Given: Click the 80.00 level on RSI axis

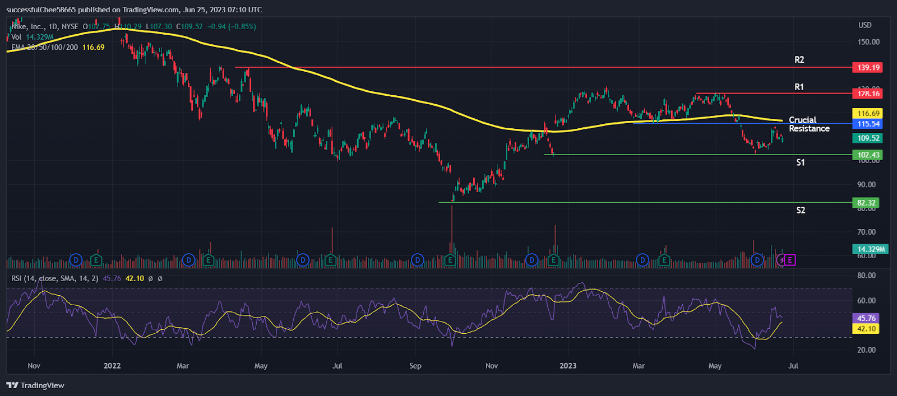Looking at the screenshot, I should 867,276.
